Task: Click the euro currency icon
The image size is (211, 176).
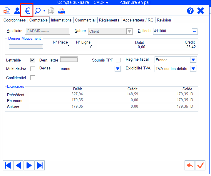Action: 27,11
